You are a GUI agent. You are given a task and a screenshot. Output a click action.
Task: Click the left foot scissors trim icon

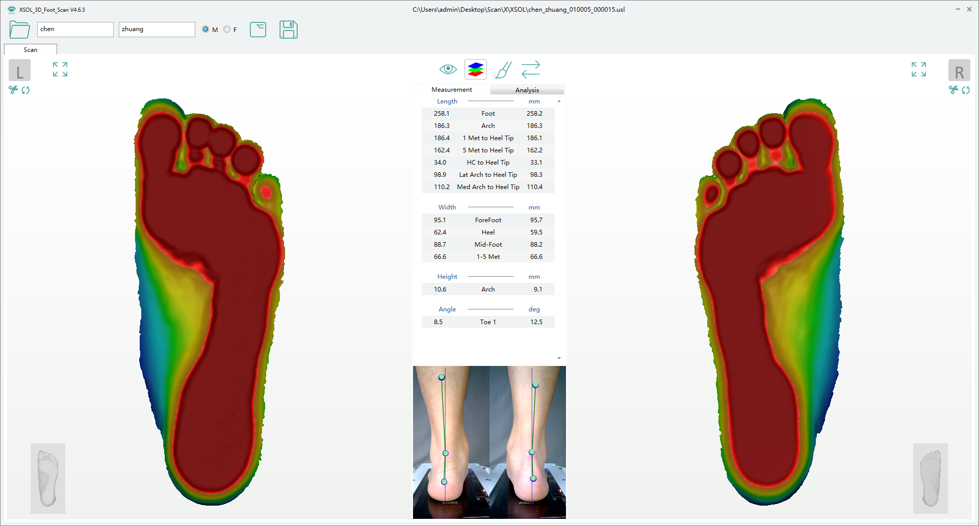(13, 90)
